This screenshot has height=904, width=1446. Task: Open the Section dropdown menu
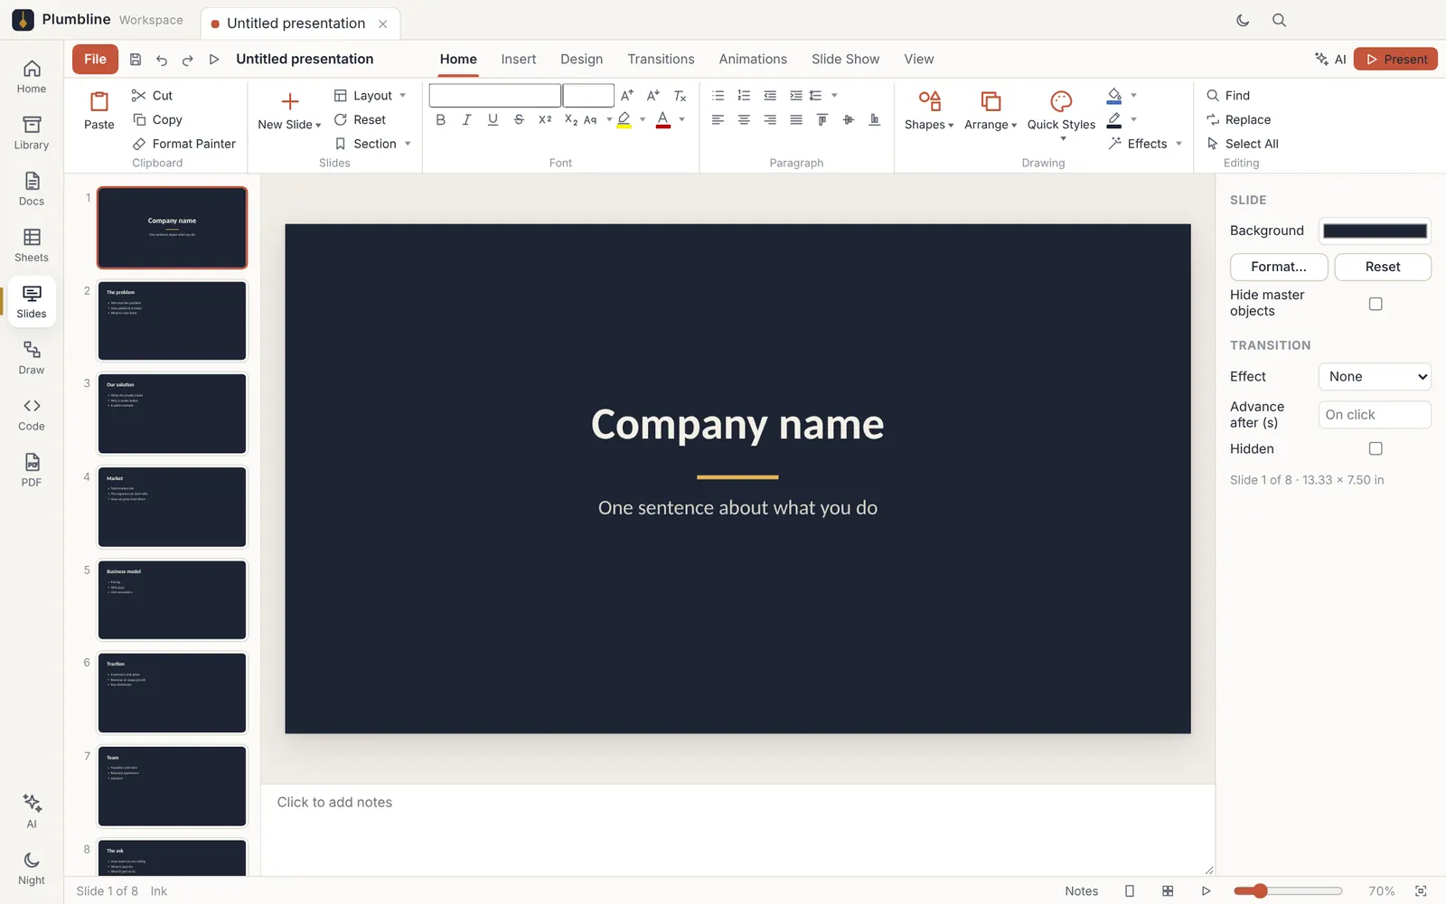pos(372,144)
